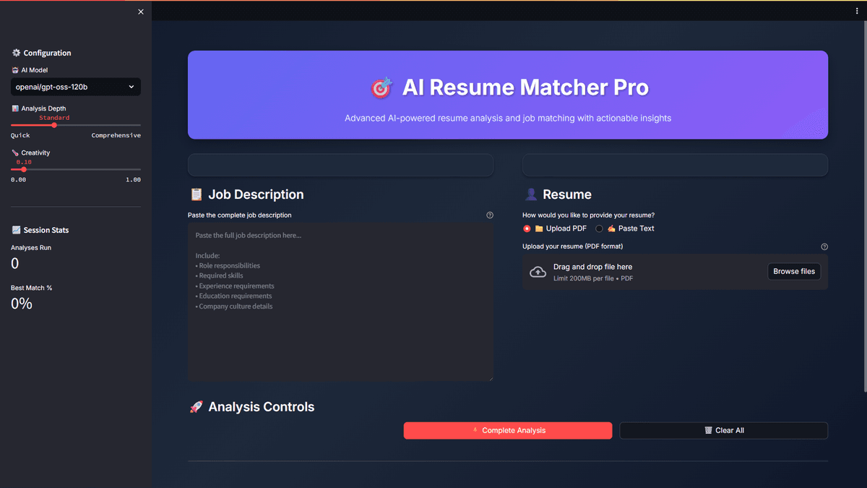
Task: Click help icon beside job description label
Action: (490, 215)
